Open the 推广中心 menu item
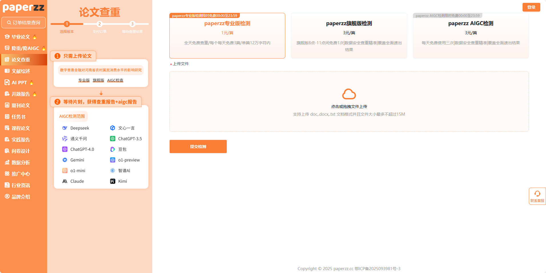This screenshot has height=273, width=546. click(x=20, y=174)
